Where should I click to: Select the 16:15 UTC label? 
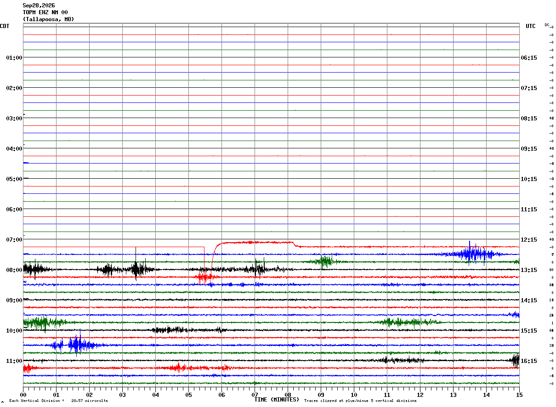point(529,361)
